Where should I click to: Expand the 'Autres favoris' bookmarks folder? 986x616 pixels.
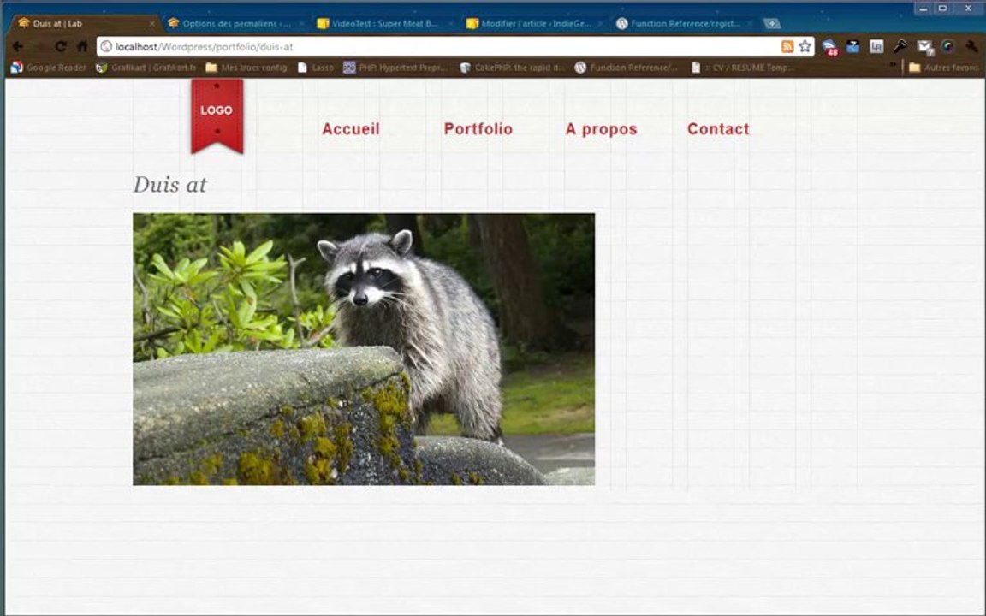tap(943, 68)
